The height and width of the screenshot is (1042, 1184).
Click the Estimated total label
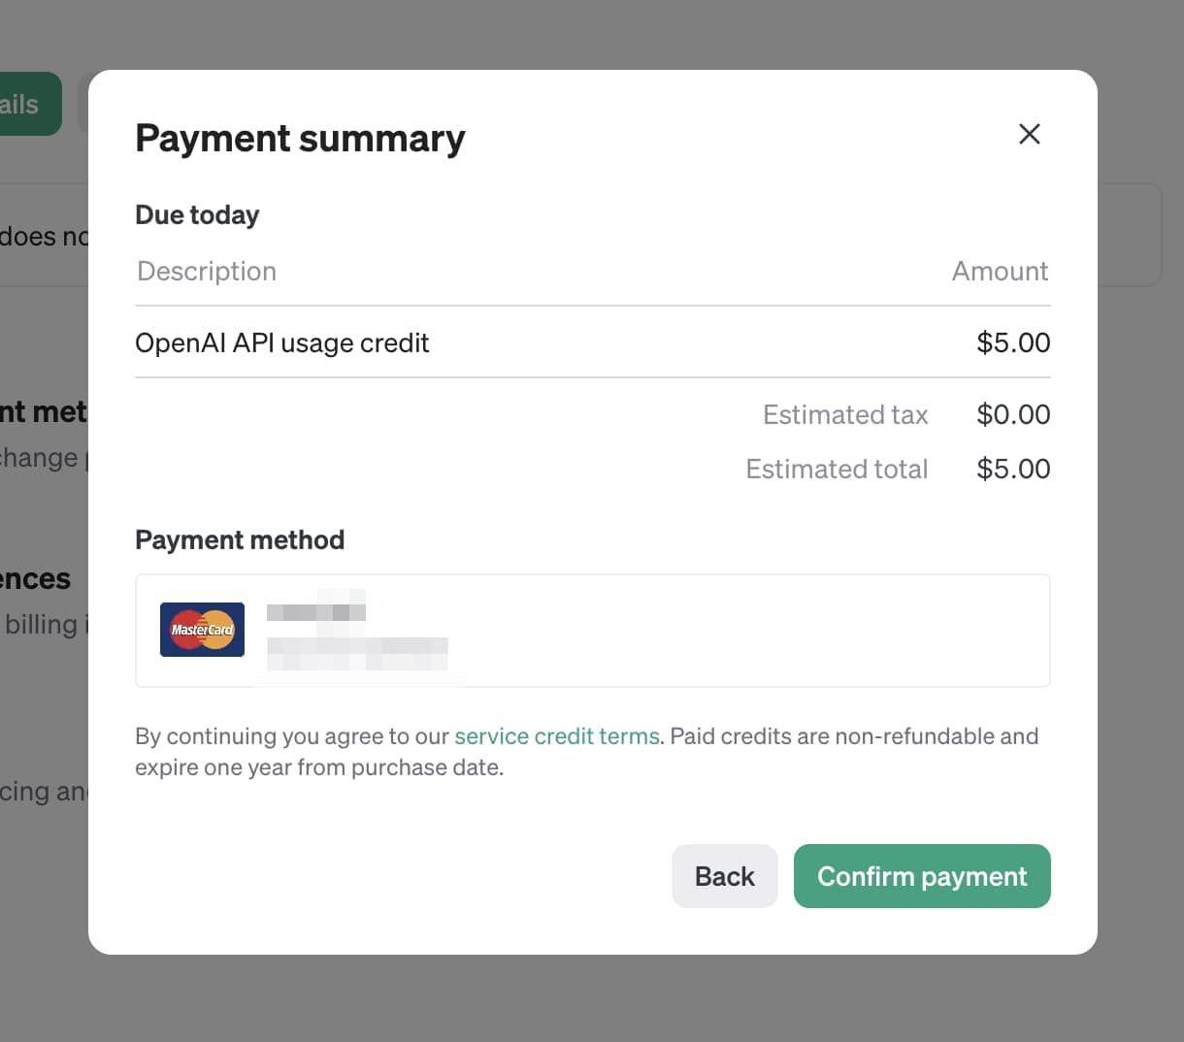click(x=837, y=469)
